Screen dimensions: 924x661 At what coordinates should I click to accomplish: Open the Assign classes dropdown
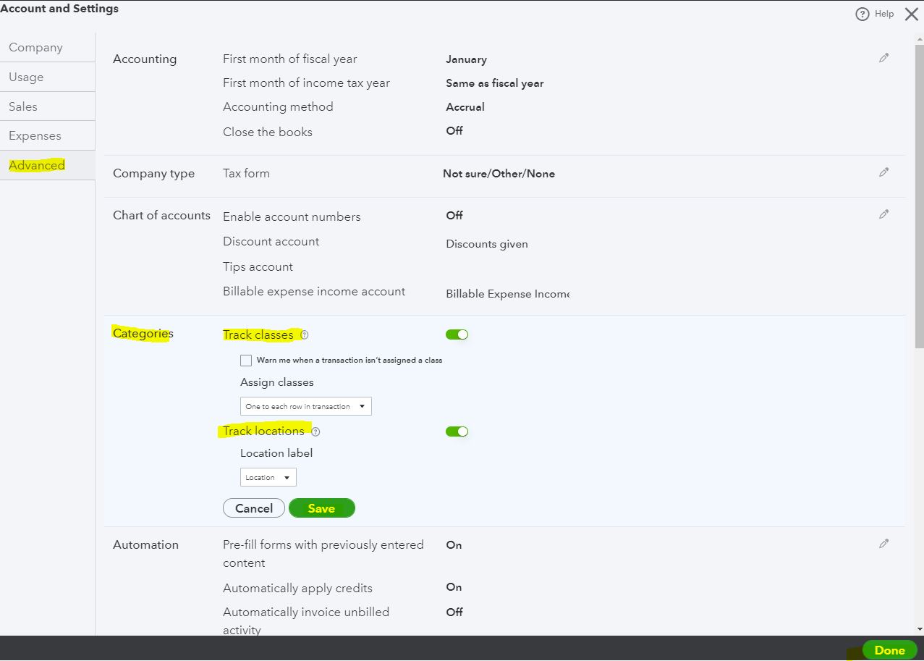(x=305, y=405)
